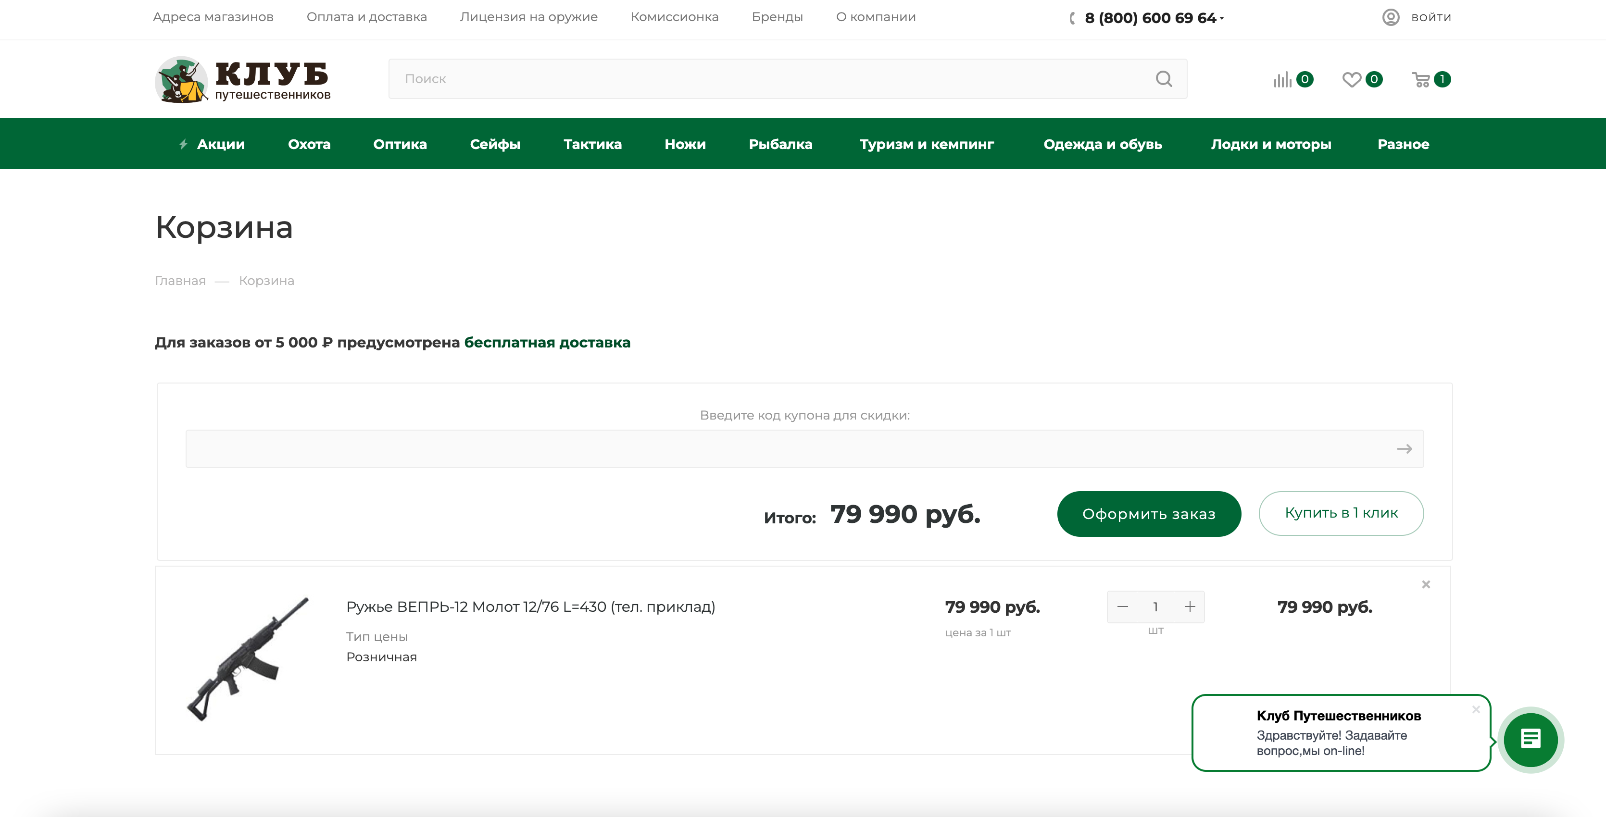
Task: Open the Охота category
Action: click(x=309, y=144)
